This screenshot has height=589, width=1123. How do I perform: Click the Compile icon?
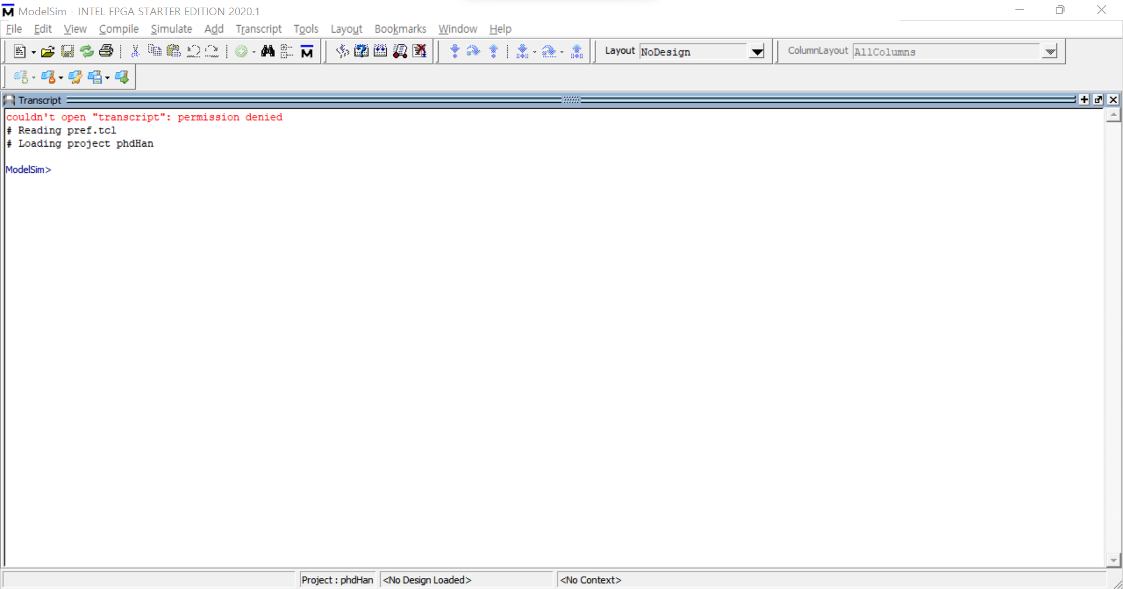342,51
